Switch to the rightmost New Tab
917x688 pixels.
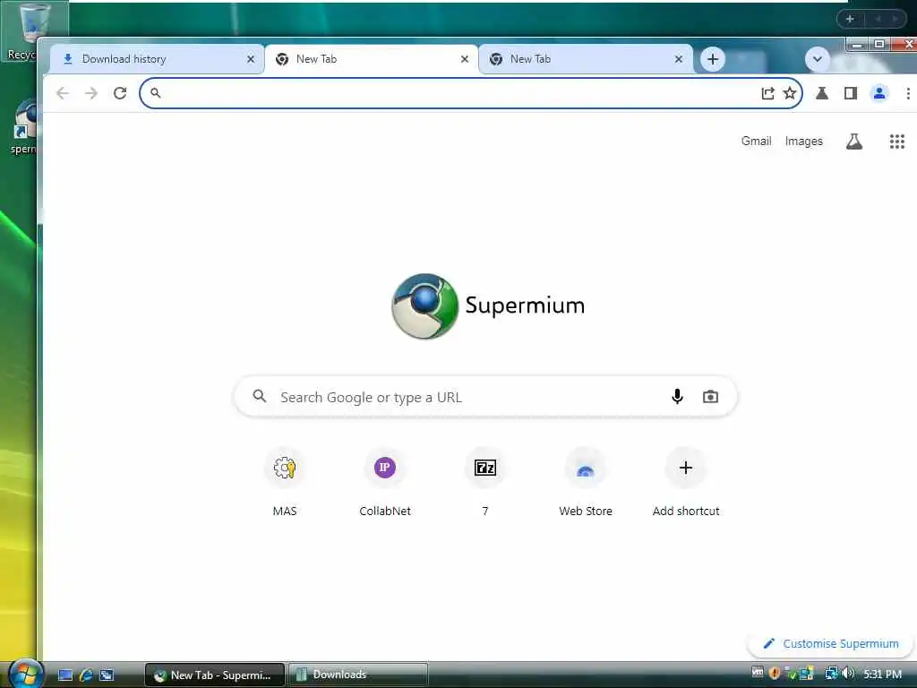[585, 59]
